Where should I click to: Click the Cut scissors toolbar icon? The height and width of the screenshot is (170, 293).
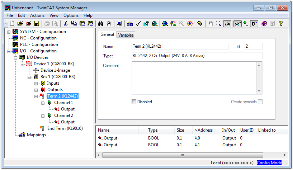tap(66, 24)
